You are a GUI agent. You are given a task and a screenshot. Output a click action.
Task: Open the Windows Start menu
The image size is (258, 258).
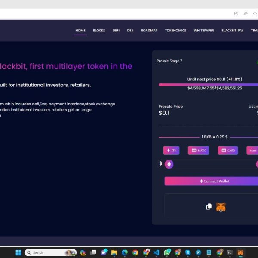tap(18, 252)
